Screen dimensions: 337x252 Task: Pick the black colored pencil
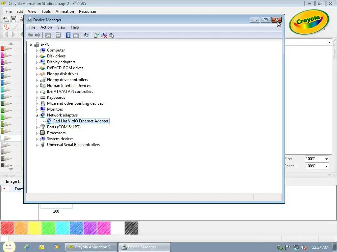(x=6, y=165)
